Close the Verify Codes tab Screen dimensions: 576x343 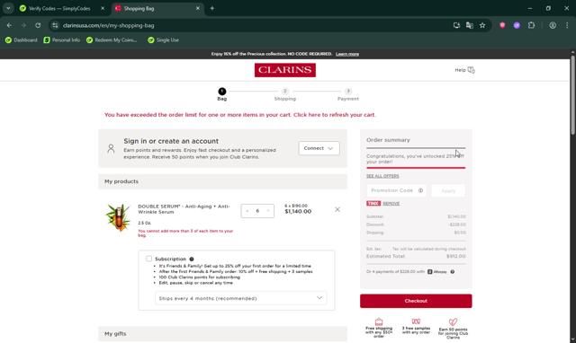[x=103, y=8]
